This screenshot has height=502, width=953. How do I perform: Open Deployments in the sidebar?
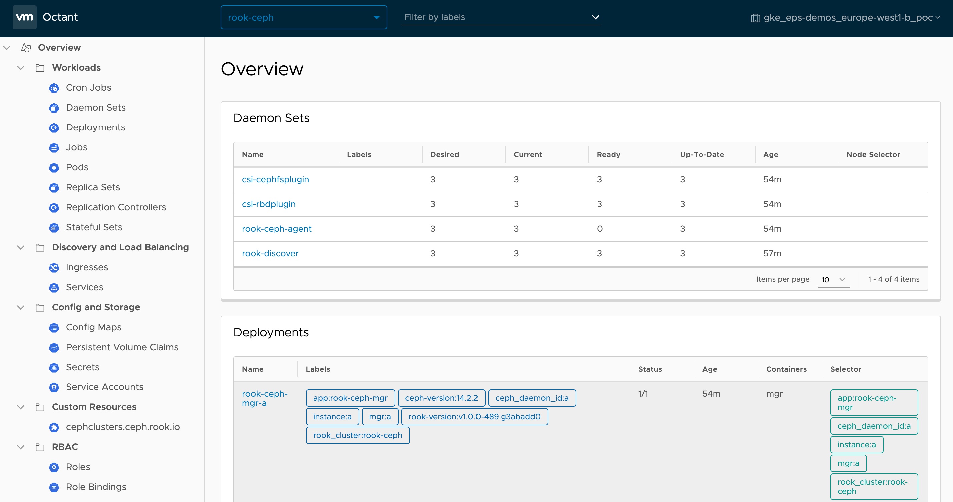coord(95,127)
